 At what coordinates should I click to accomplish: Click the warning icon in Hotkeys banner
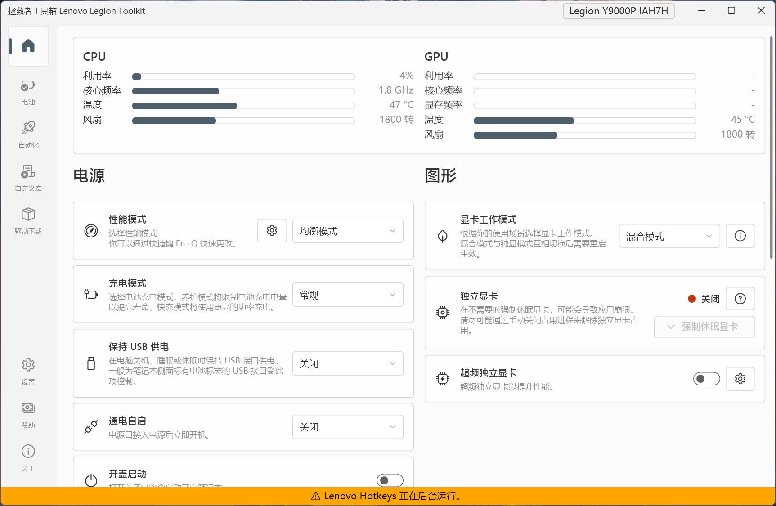[x=316, y=496]
